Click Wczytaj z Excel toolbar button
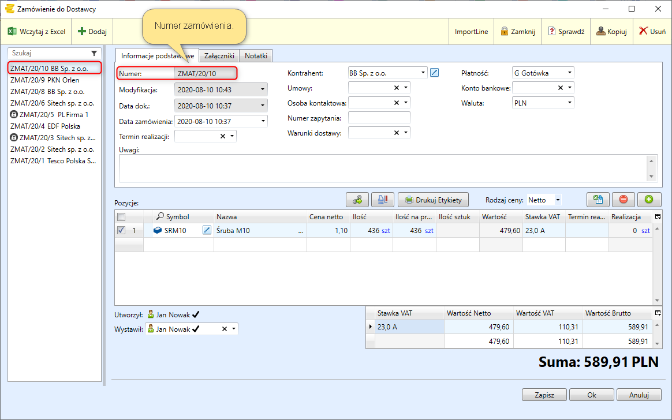The image size is (672, 420). [x=36, y=32]
